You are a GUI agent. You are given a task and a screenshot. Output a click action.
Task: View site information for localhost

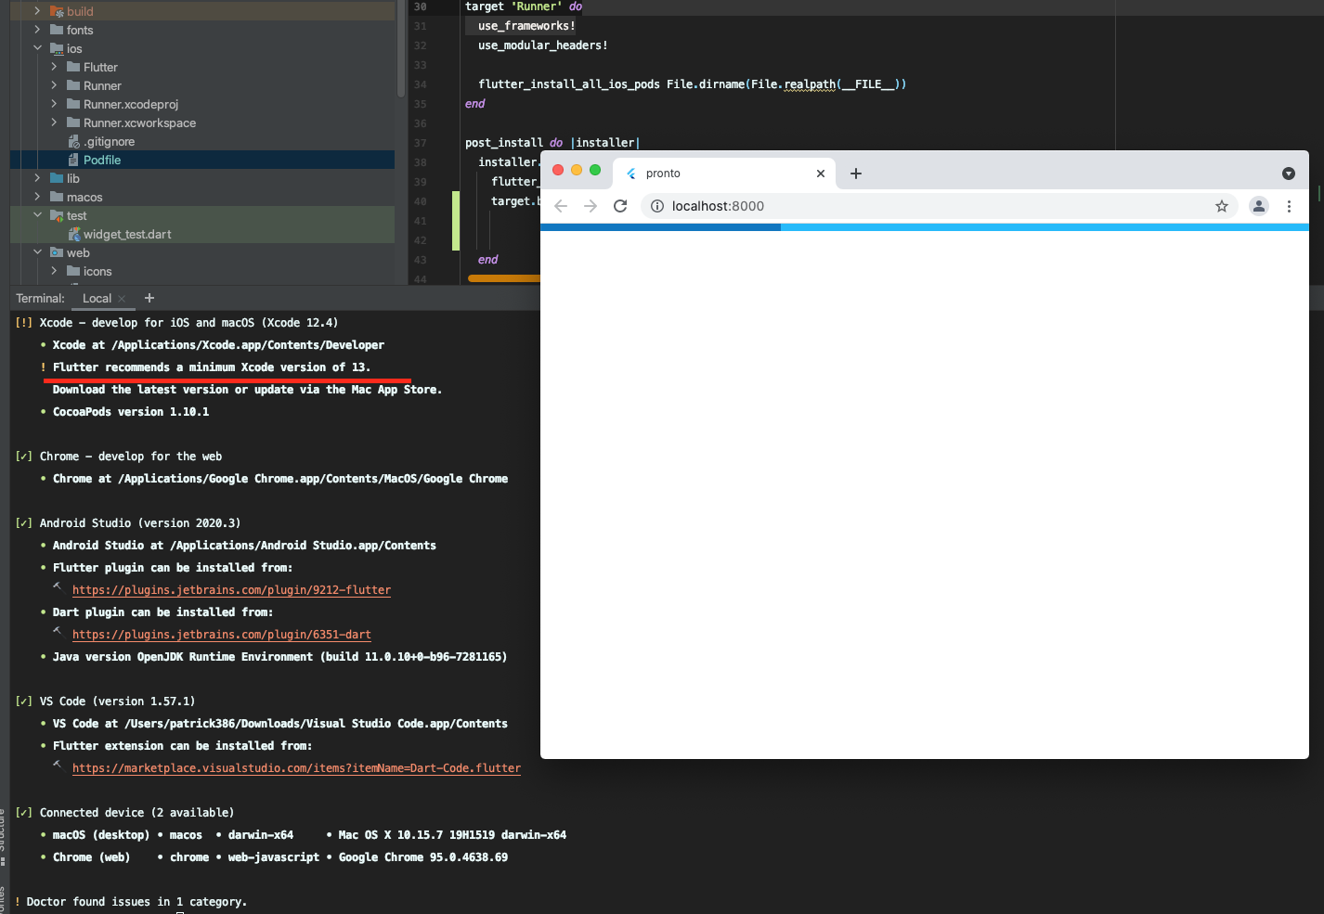coord(657,206)
